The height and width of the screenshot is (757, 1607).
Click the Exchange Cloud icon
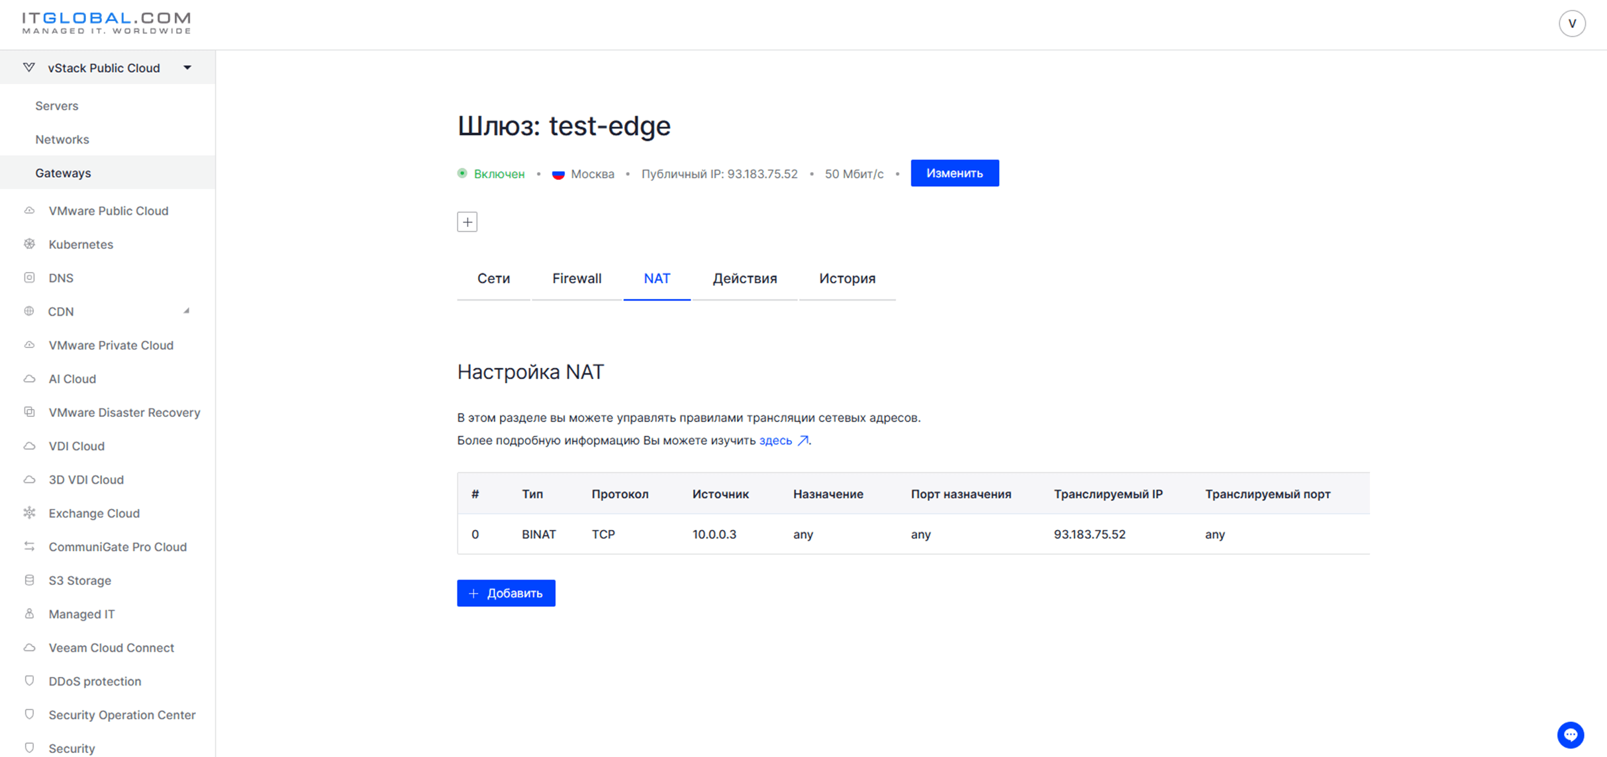pyautogui.click(x=29, y=513)
